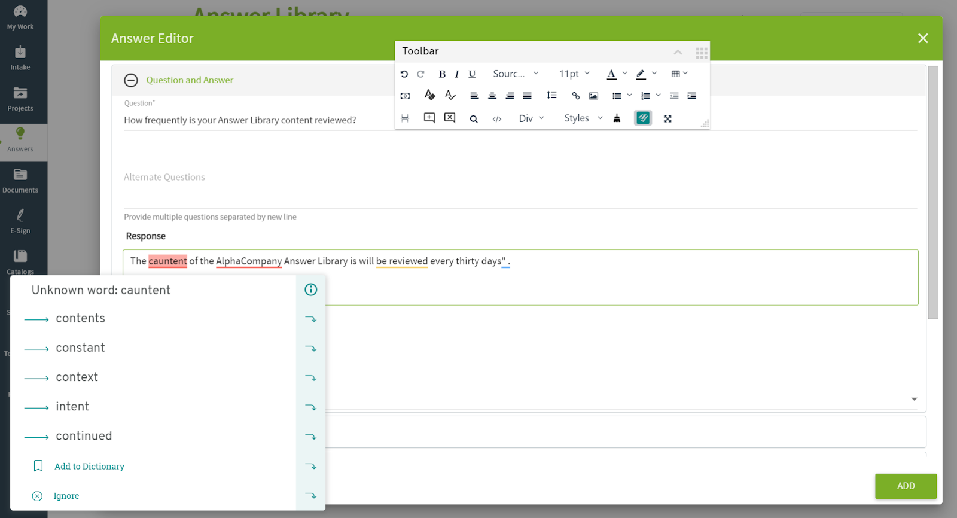Open the 11pt font size dropdown
Viewport: 957px width, 518px height.
point(574,74)
